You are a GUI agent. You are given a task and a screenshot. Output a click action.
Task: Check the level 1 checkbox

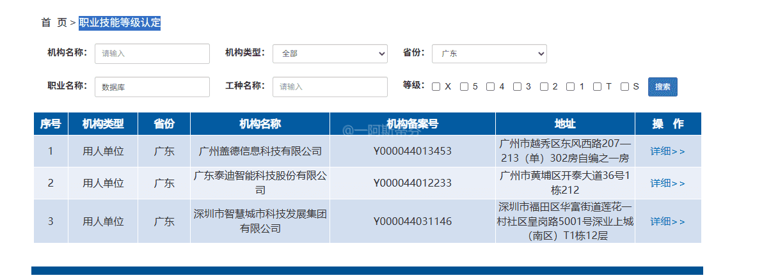pos(571,87)
